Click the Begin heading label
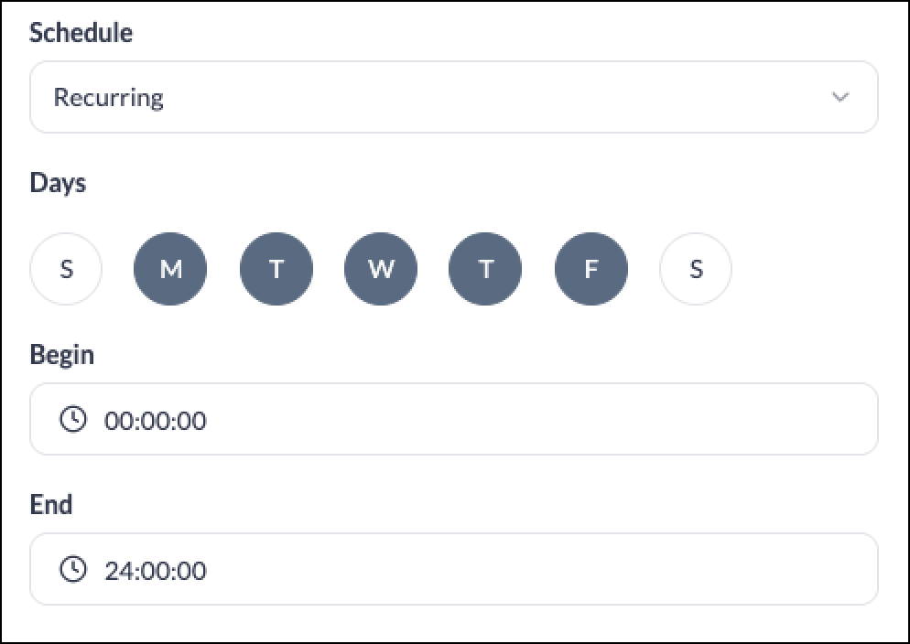The image size is (910, 644). tap(61, 355)
